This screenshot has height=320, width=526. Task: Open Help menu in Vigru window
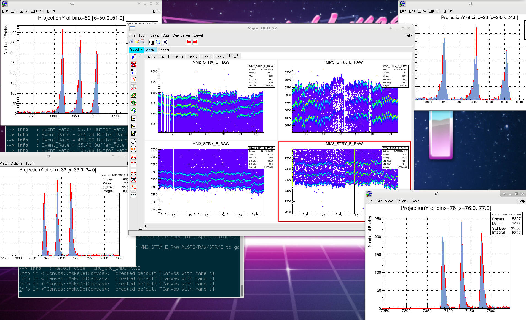408,35
